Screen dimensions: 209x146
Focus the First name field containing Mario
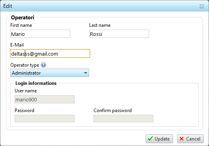(x=40, y=34)
